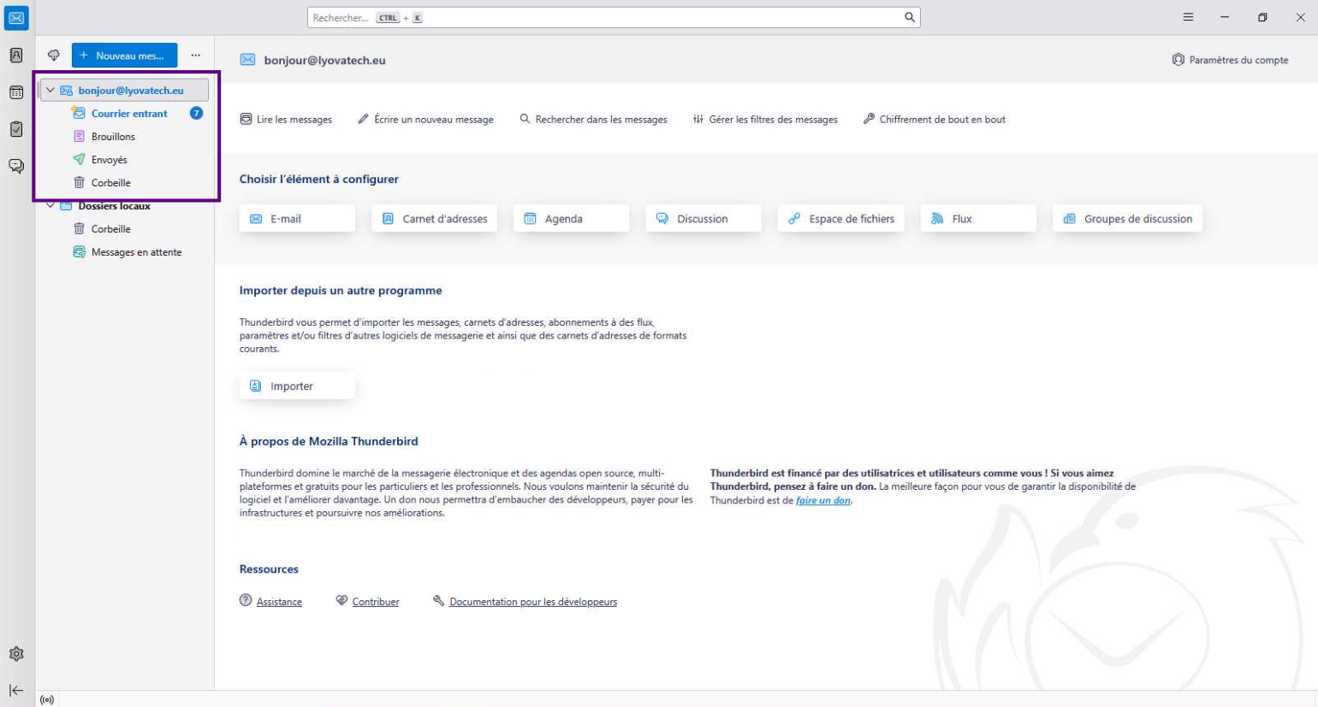This screenshot has height=707, width=1318.
Task: Select bonjour@lyovatech.eu account in folder pane
Action: [125, 90]
